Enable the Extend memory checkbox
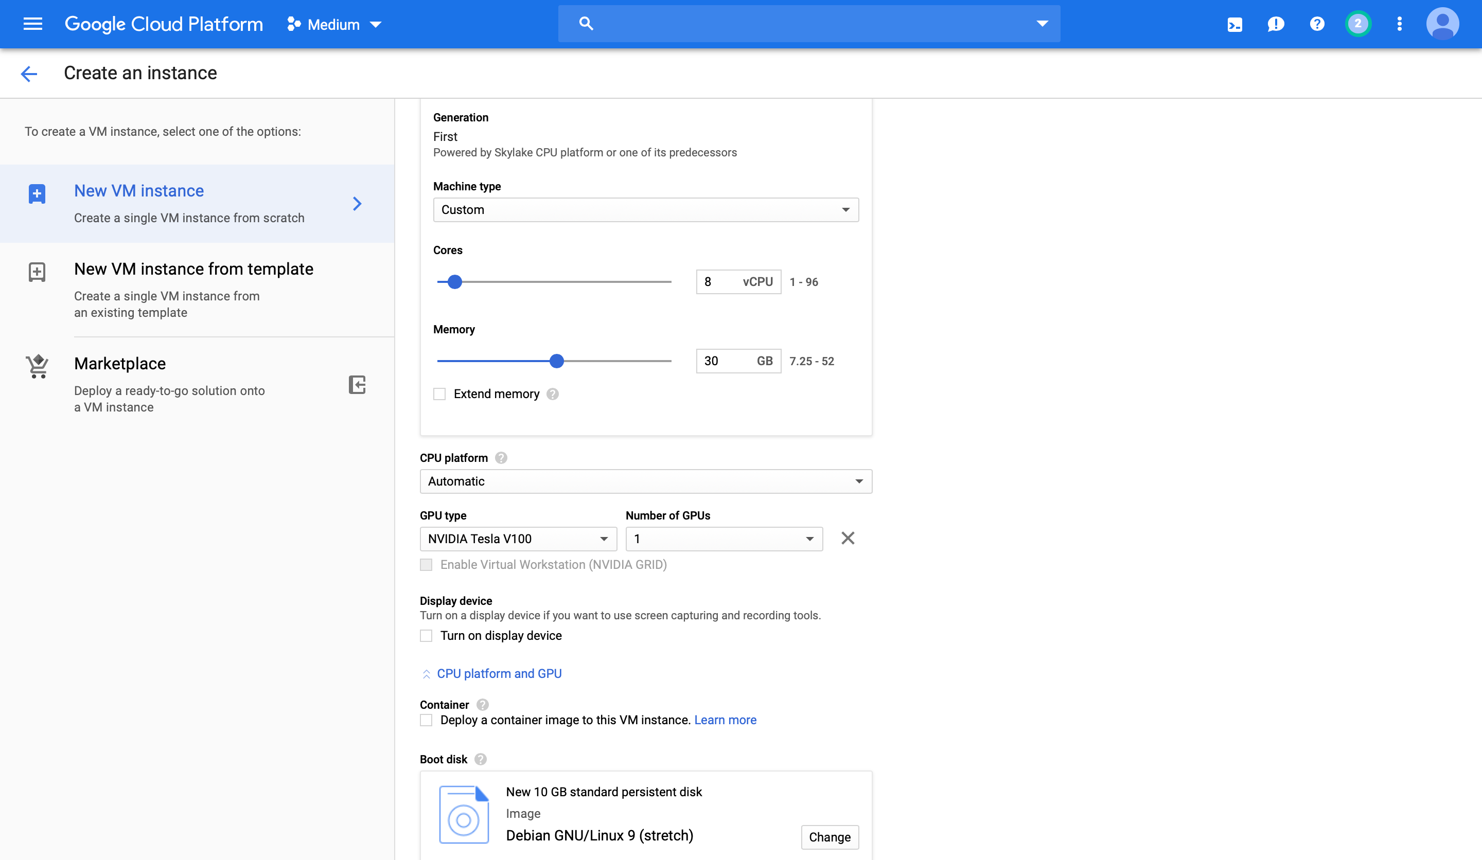The image size is (1482, 860). (439, 394)
